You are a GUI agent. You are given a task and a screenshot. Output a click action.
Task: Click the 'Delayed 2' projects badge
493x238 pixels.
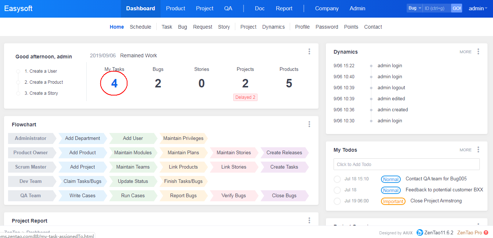point(245,97)
